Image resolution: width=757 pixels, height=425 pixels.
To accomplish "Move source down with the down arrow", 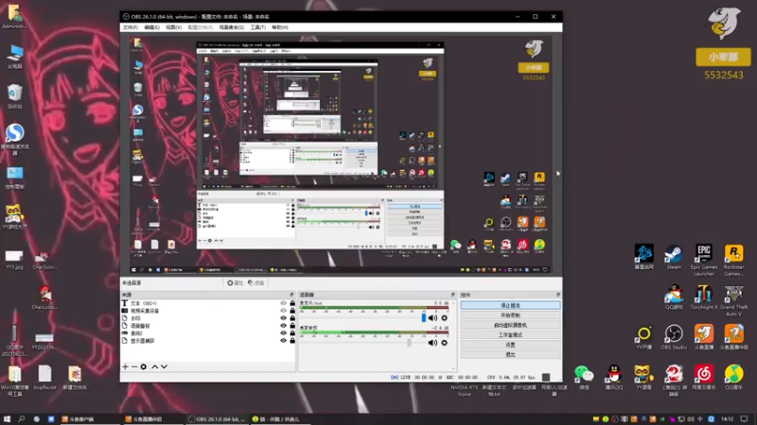I will pos(164,366).
